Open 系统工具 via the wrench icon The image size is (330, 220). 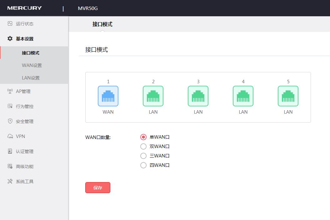pyautogui.click(x=10, y=181)
